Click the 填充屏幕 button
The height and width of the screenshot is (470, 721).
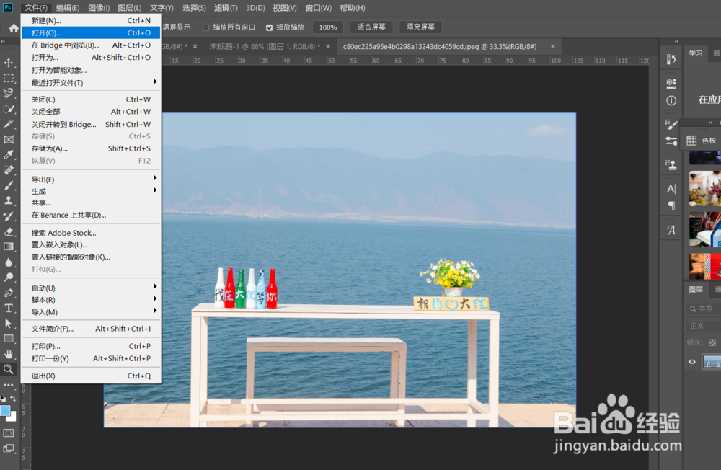click(420, 27)
